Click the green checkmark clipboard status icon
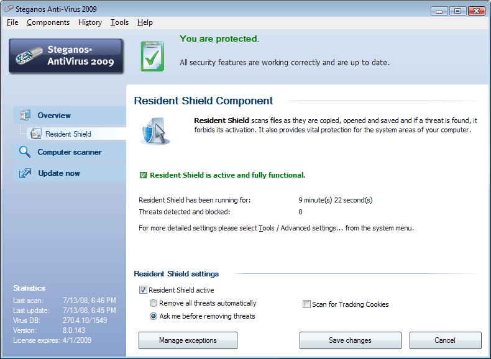Viewport: 491px width, 359px height. click(152, 56)
